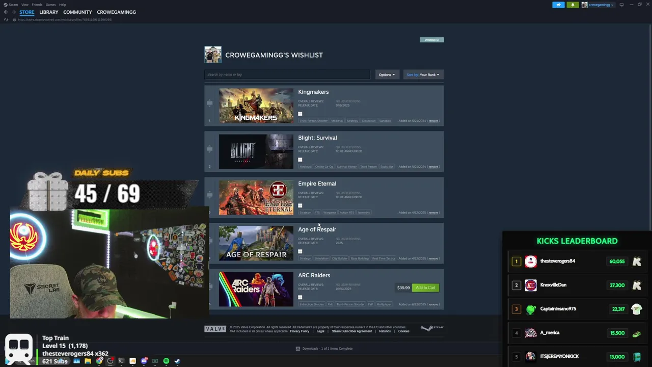Open File Explorer from the taskbar

click(88, 361)
